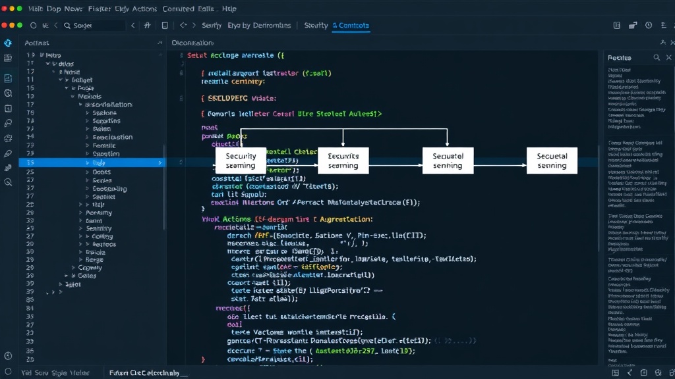Click the share window icon in top-right toolbar
Image resolution: width=675 pixels, height=379 pixels.
[633, 26]
